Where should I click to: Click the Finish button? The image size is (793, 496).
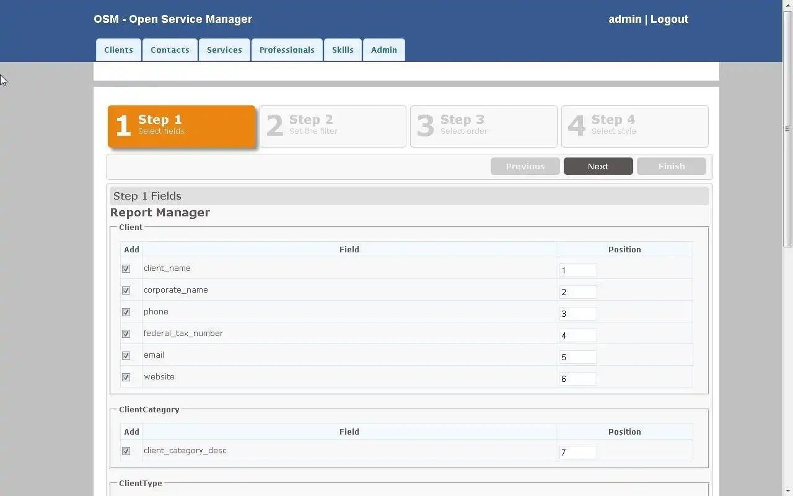672,166
